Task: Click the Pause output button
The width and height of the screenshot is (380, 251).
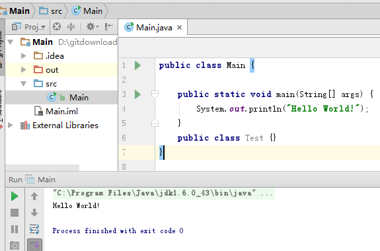Action: (x=15, y=229)
